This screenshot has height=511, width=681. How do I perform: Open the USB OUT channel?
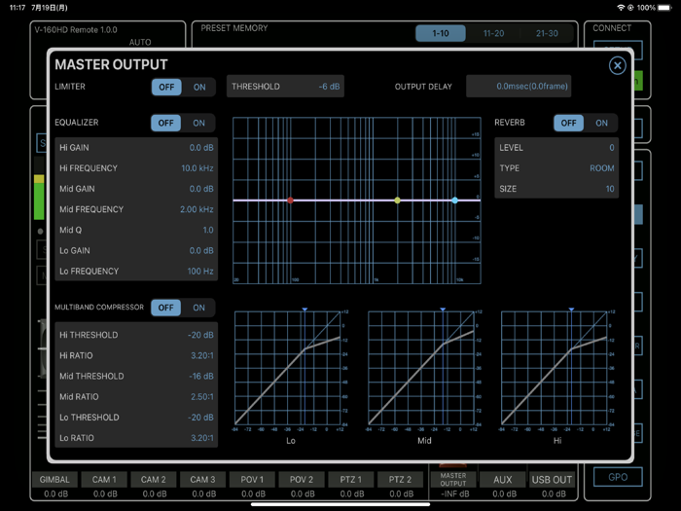[x=552, y=480]
